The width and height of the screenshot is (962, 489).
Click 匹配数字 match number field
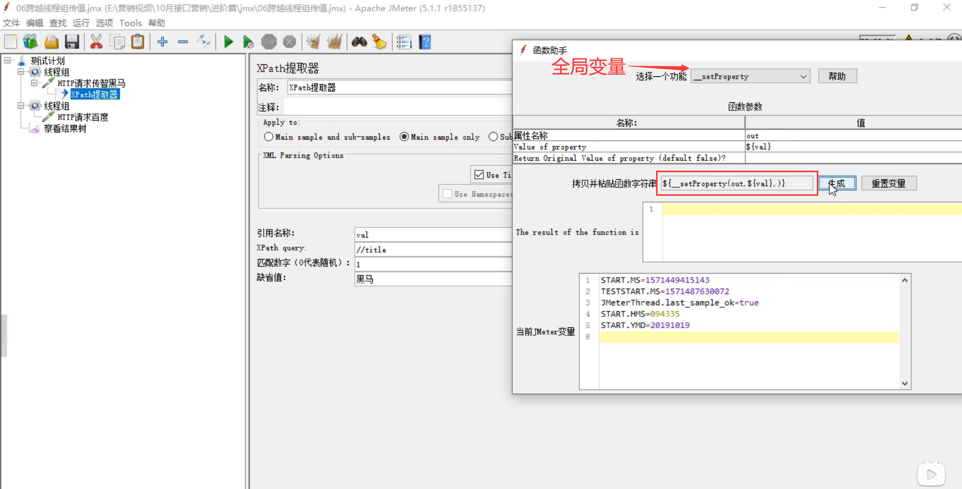point(433,264)
